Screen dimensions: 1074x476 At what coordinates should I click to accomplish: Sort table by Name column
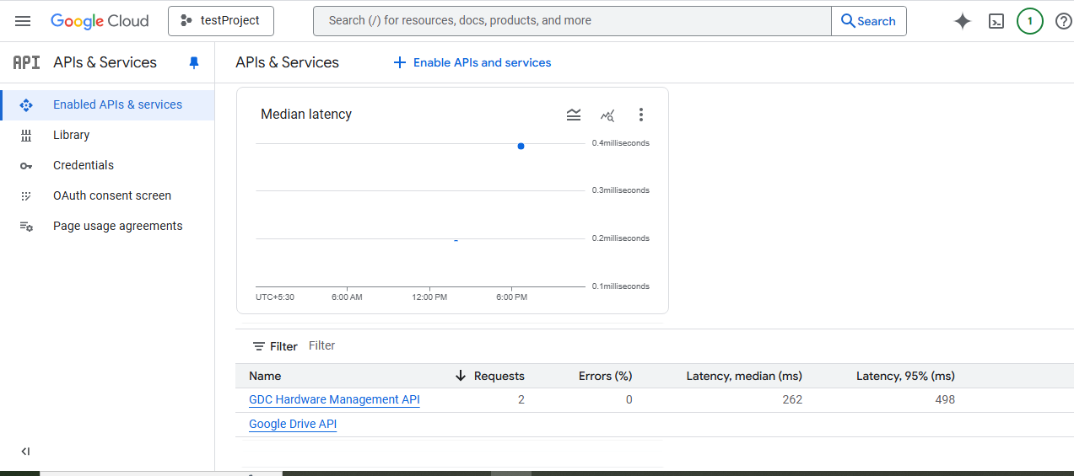coord(265,376)
